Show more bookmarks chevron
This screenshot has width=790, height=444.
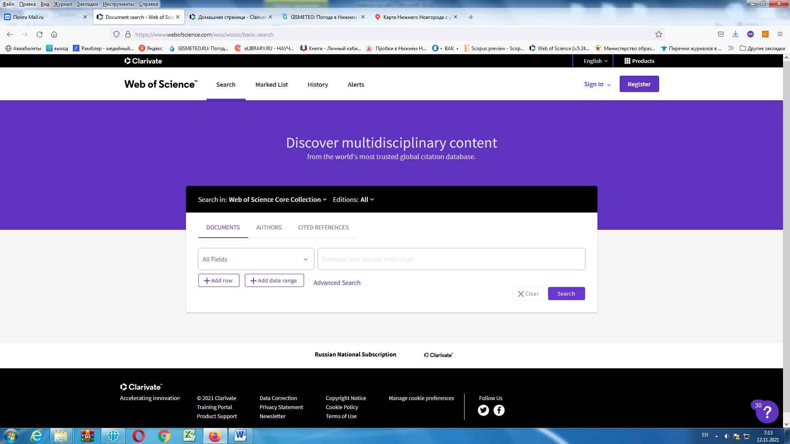[x=731, y=48]
